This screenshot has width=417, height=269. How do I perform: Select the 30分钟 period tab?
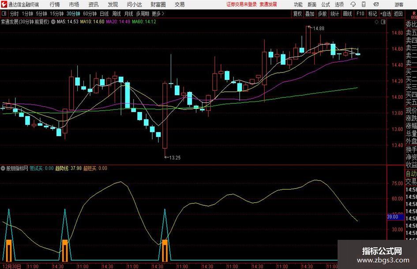click(73, 14)
